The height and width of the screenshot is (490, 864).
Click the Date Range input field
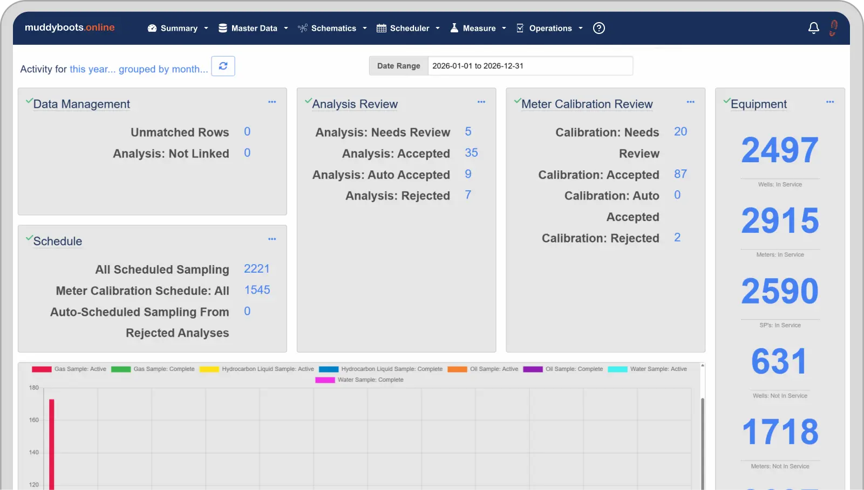coord(529,66)
